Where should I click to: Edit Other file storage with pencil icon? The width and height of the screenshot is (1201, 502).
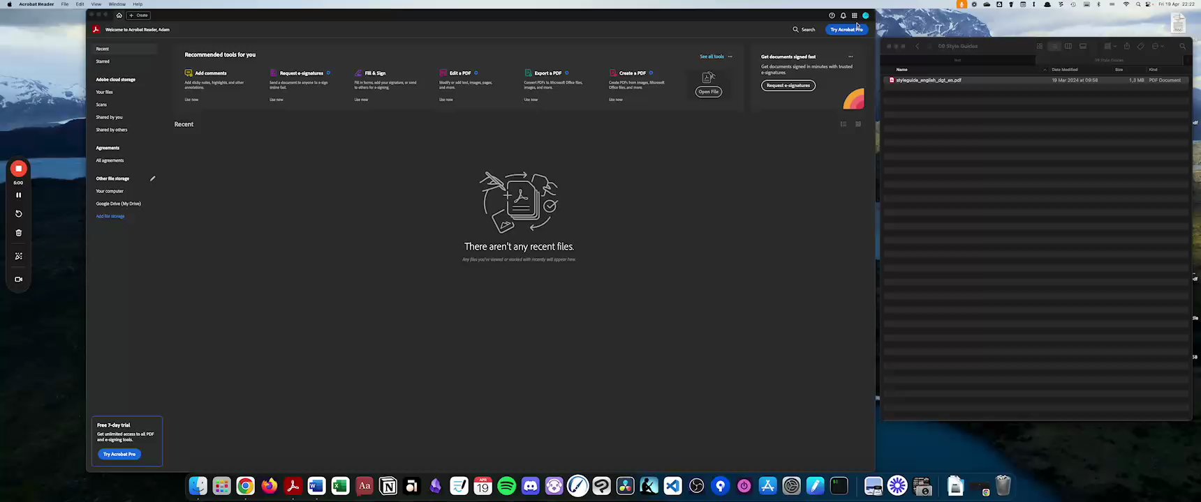click(152, 178)
